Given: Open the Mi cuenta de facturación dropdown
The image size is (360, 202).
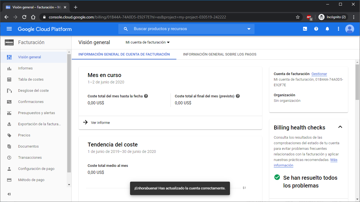Looking at the screenshot, I should pos(148,42).
